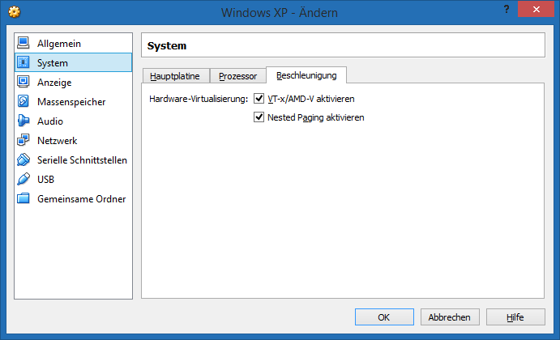Confirm changes with OK button

coord(384,317)
